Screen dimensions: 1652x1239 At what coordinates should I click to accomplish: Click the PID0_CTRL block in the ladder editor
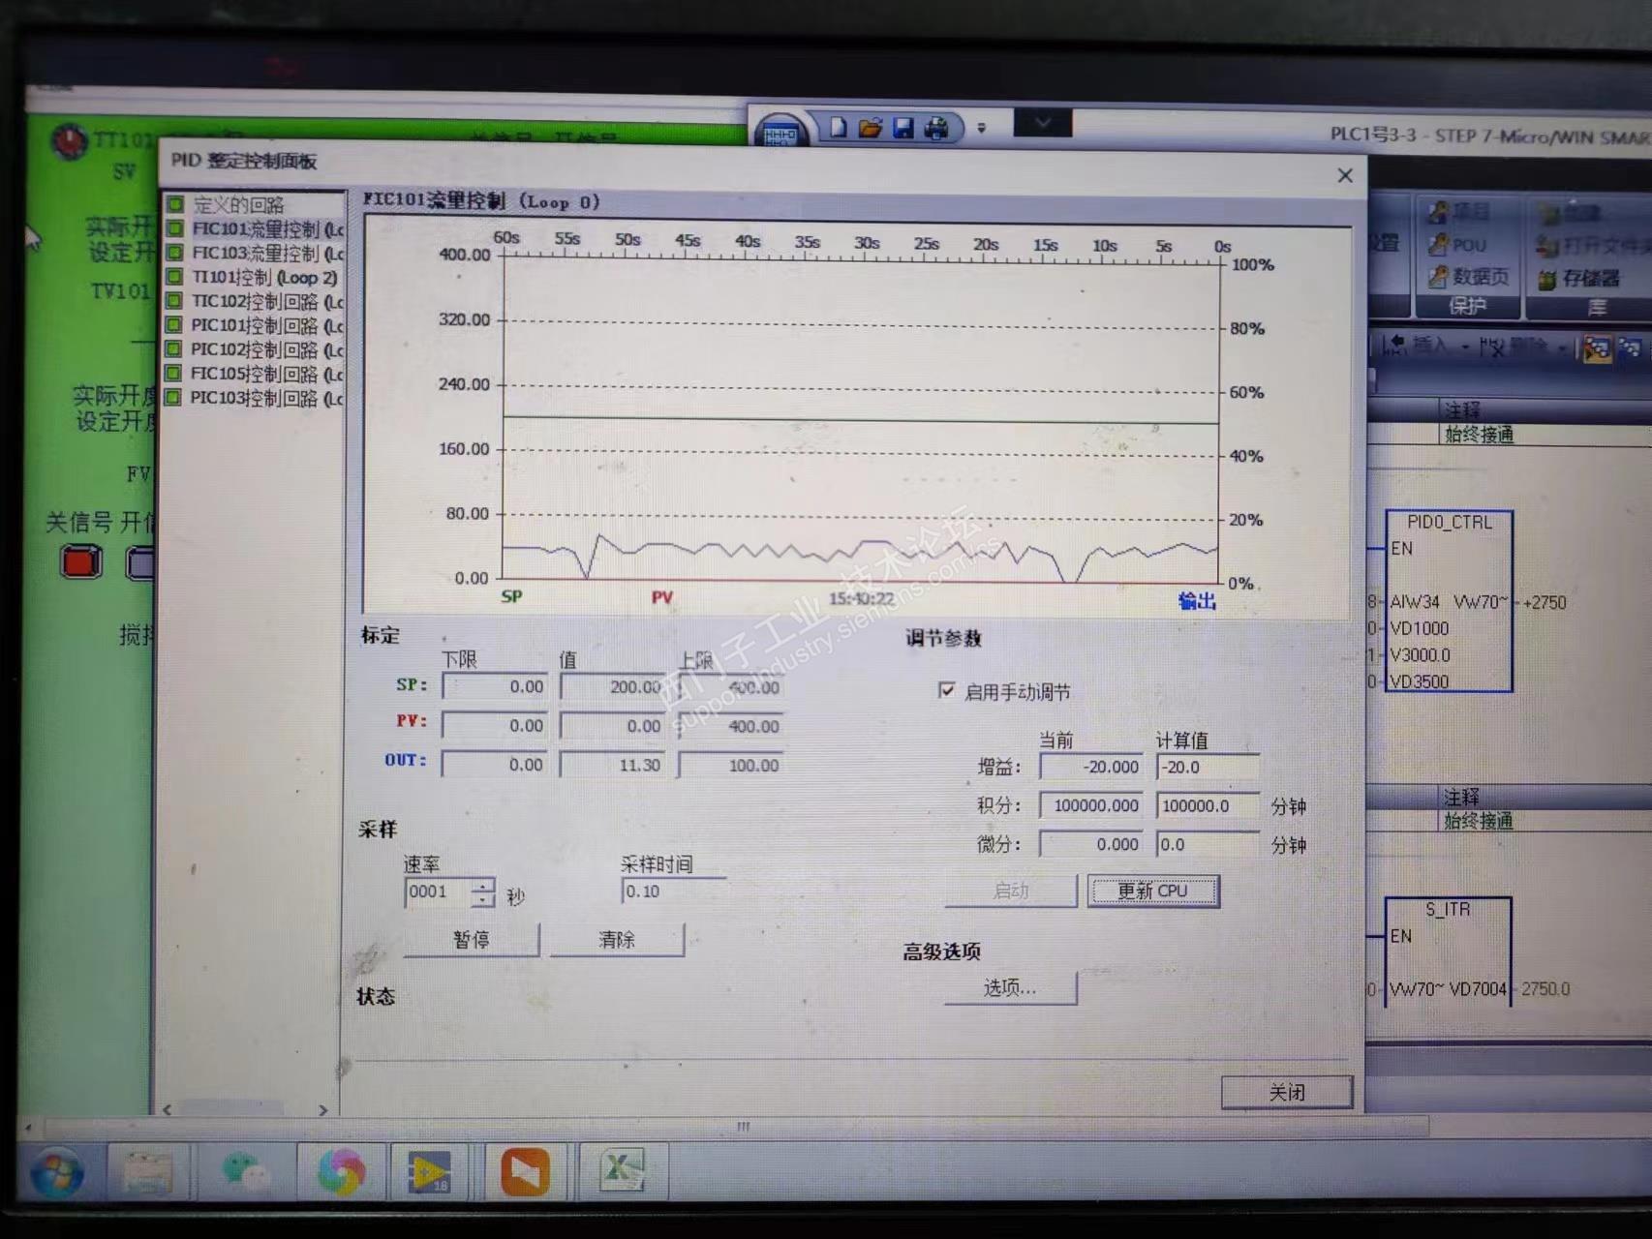[x=1449, y=601]
